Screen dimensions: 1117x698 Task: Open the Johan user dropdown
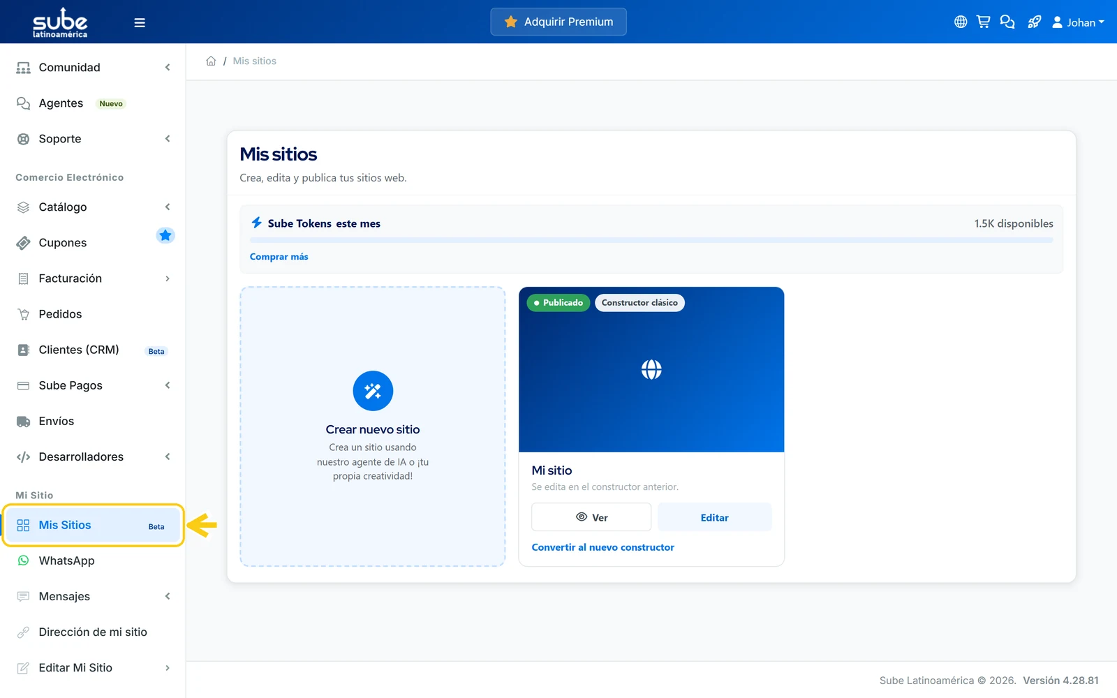pos(1078,22)
